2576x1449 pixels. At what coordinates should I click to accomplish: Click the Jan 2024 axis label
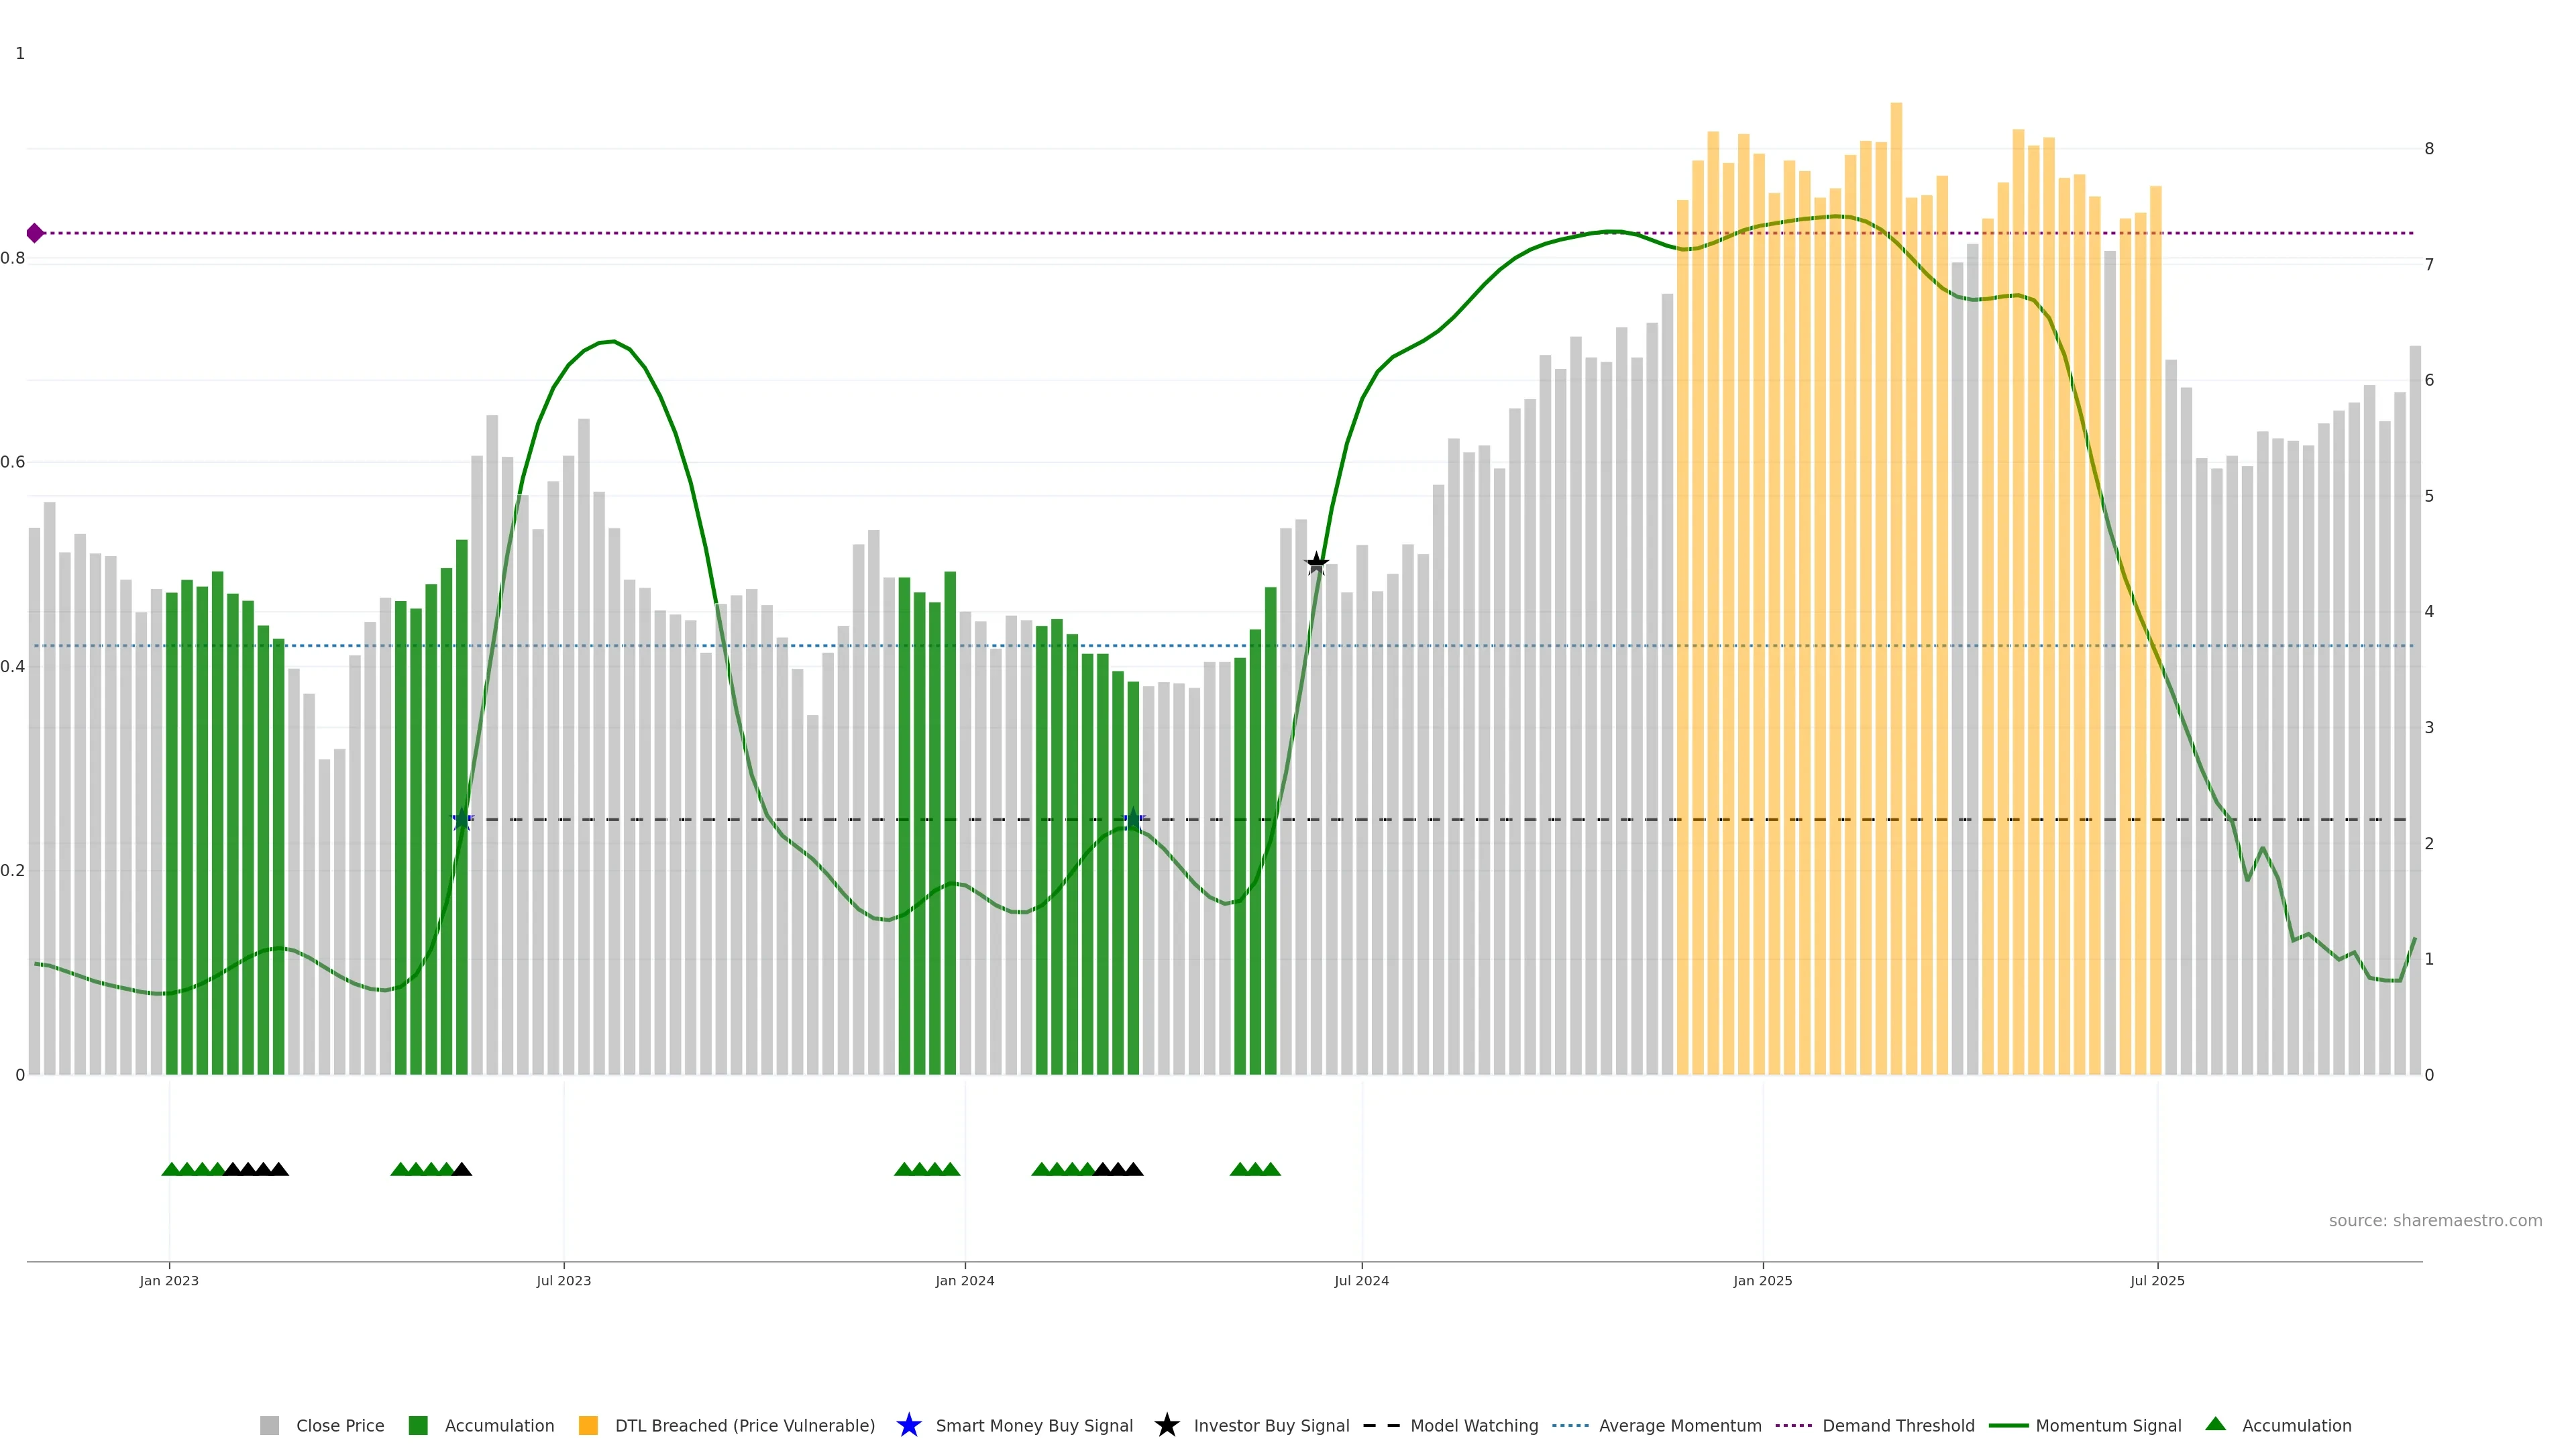tap(964, 1280)
